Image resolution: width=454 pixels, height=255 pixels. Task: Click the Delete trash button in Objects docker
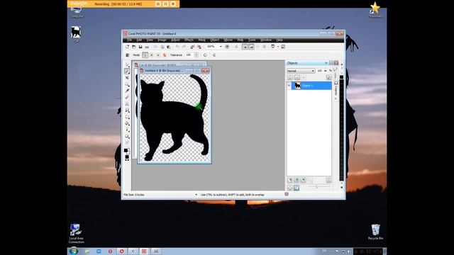[x=328, y=180]
